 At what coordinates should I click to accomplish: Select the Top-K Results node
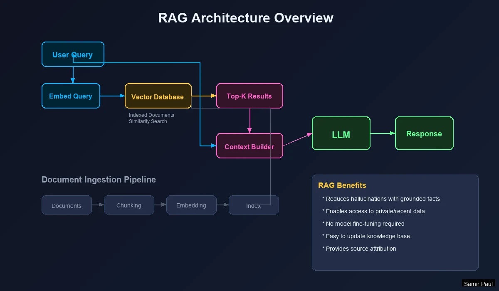click(249, 96)
